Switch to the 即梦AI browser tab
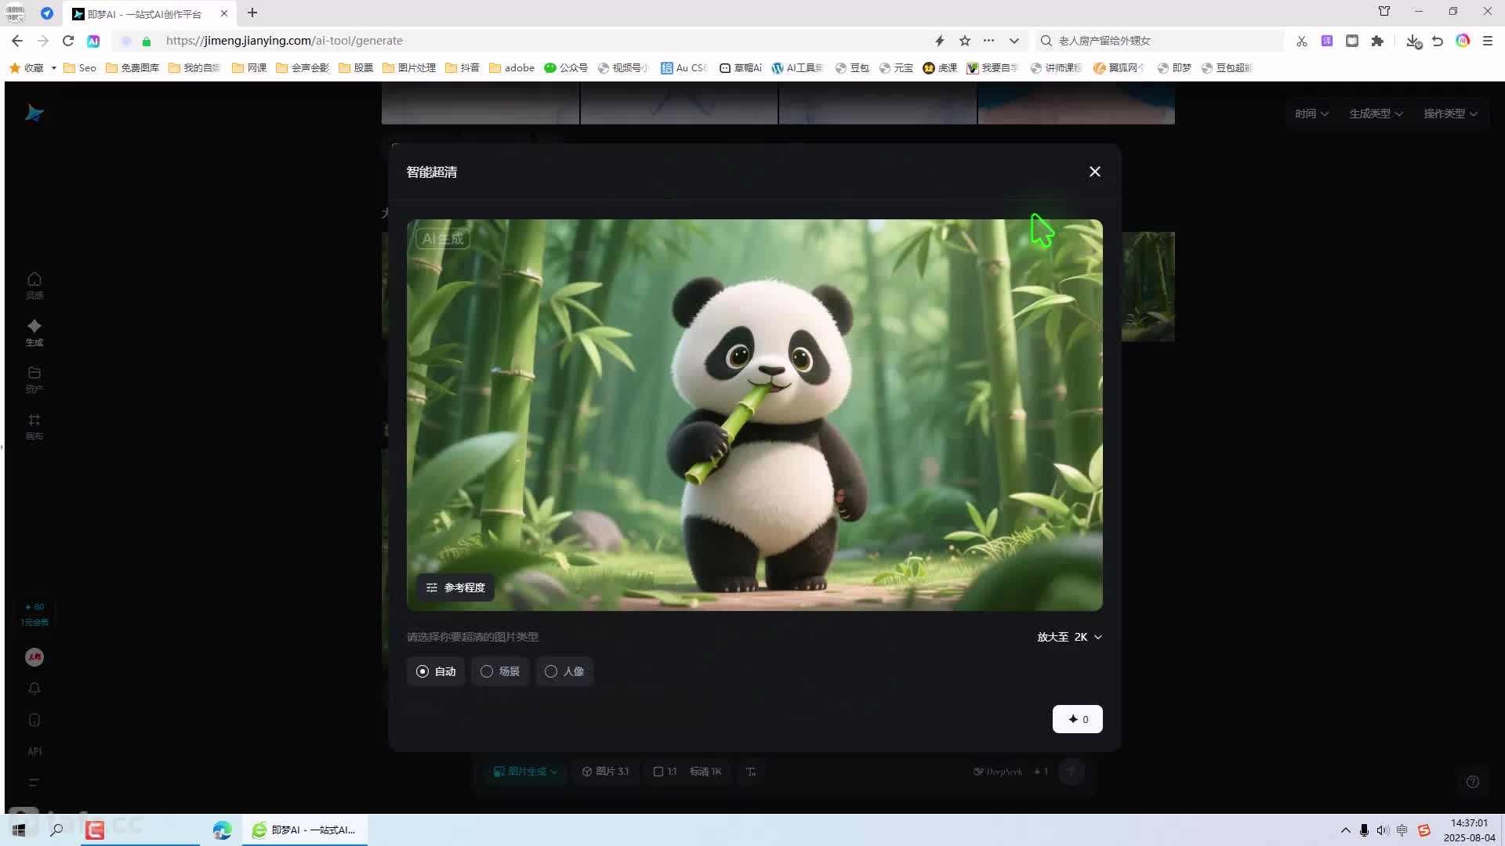Viewport: 1505px width, 846px height. tap(145, 13)
